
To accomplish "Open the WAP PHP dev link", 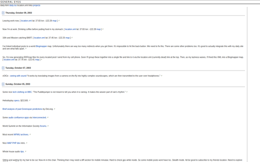I will click(14, 143).
